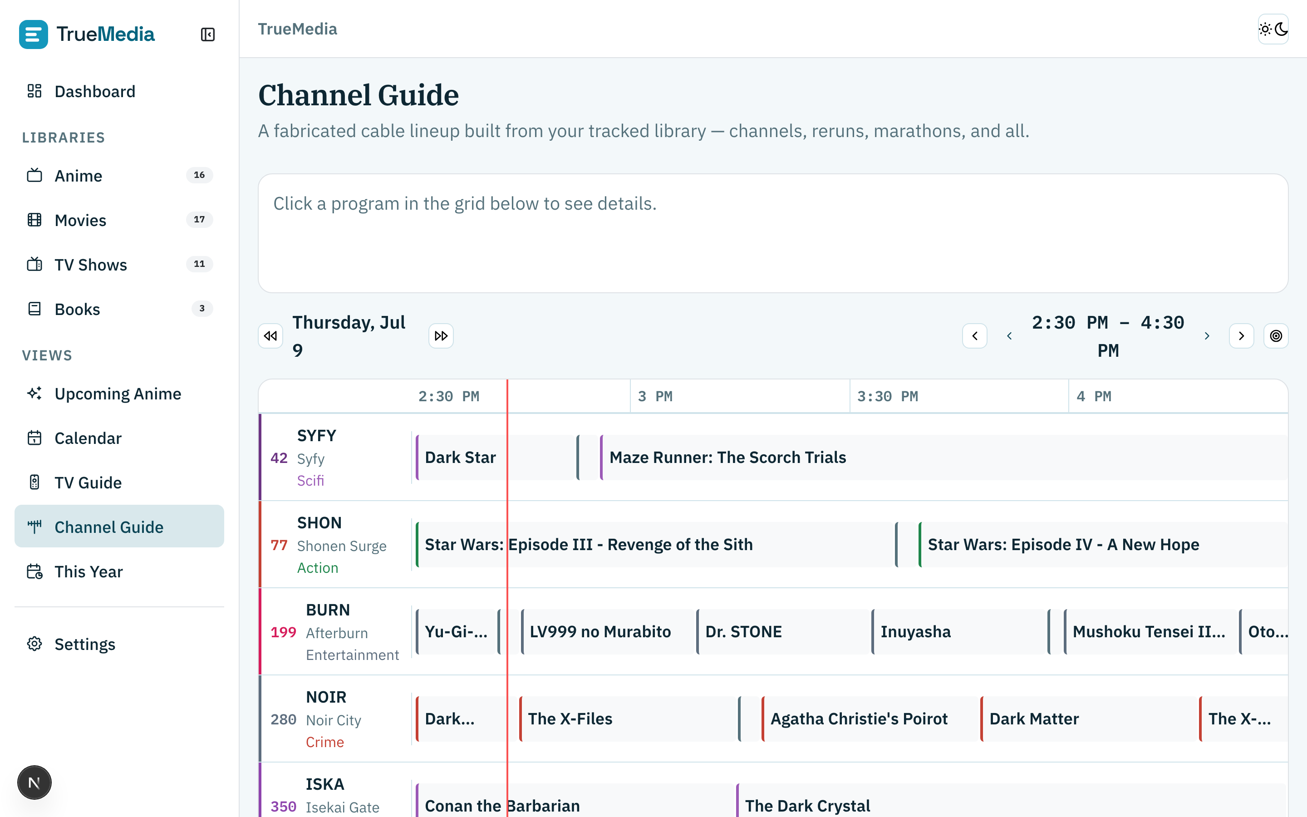
Task: Shift time window forward (boxed right chevron)
Action: point(1241,336)
